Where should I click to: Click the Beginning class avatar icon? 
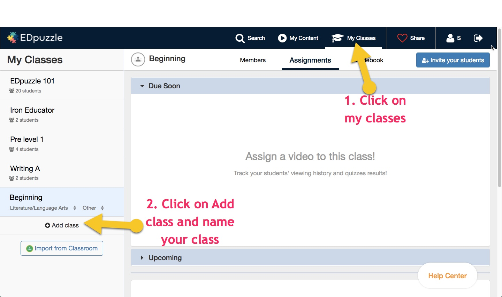click(138, 59)
